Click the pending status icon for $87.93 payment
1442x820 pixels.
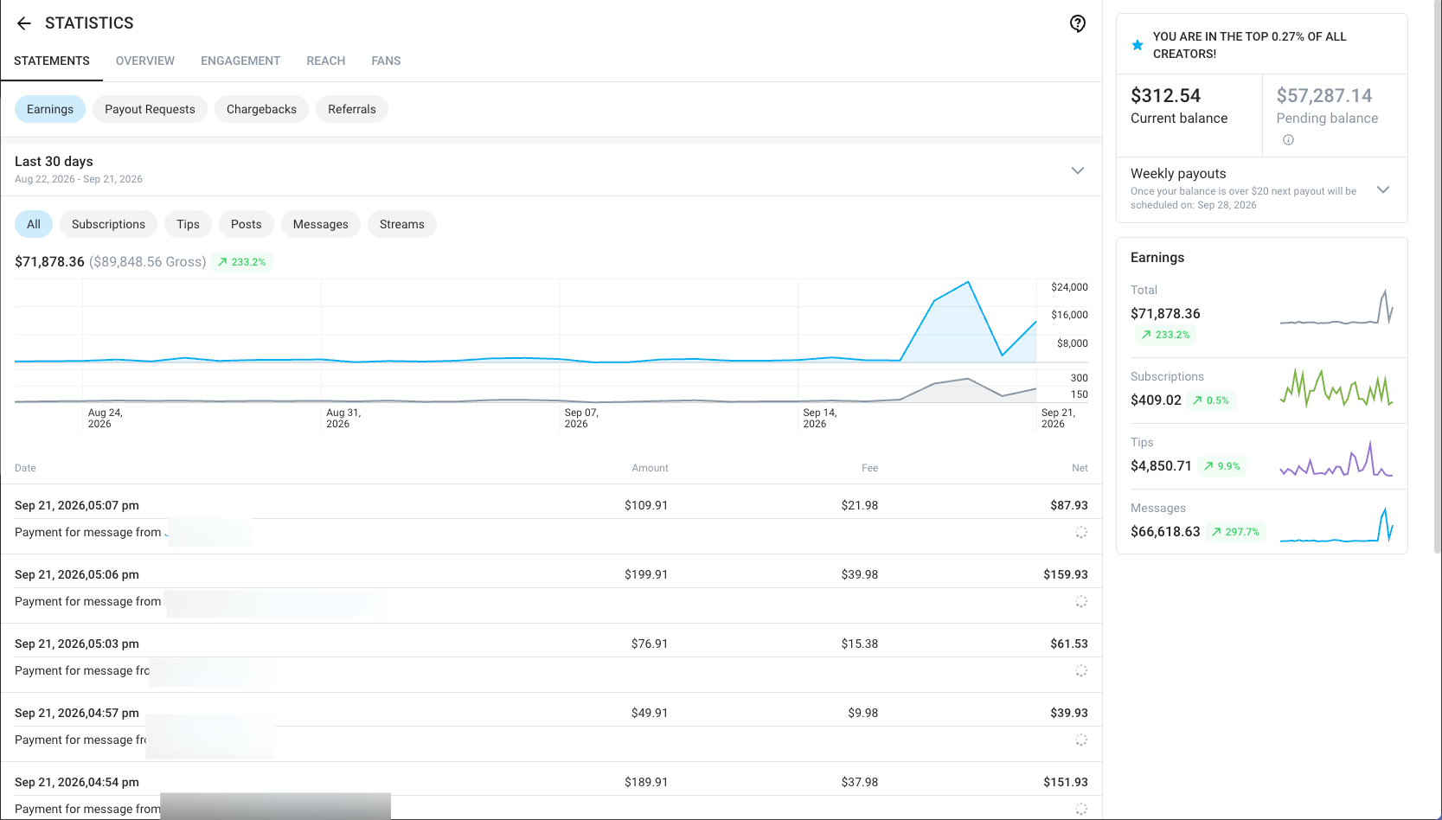[x=1081, y=532]
